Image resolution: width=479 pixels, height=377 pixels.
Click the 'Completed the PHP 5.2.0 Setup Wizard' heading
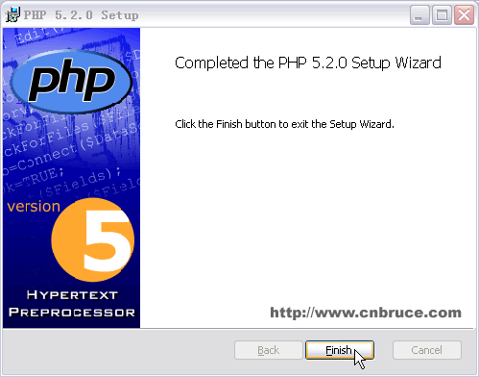point(308,63)
